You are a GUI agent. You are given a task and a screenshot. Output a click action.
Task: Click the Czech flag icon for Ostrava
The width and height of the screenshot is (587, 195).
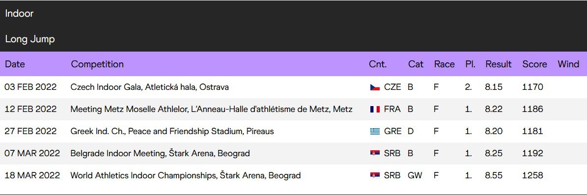coord(375,87)
